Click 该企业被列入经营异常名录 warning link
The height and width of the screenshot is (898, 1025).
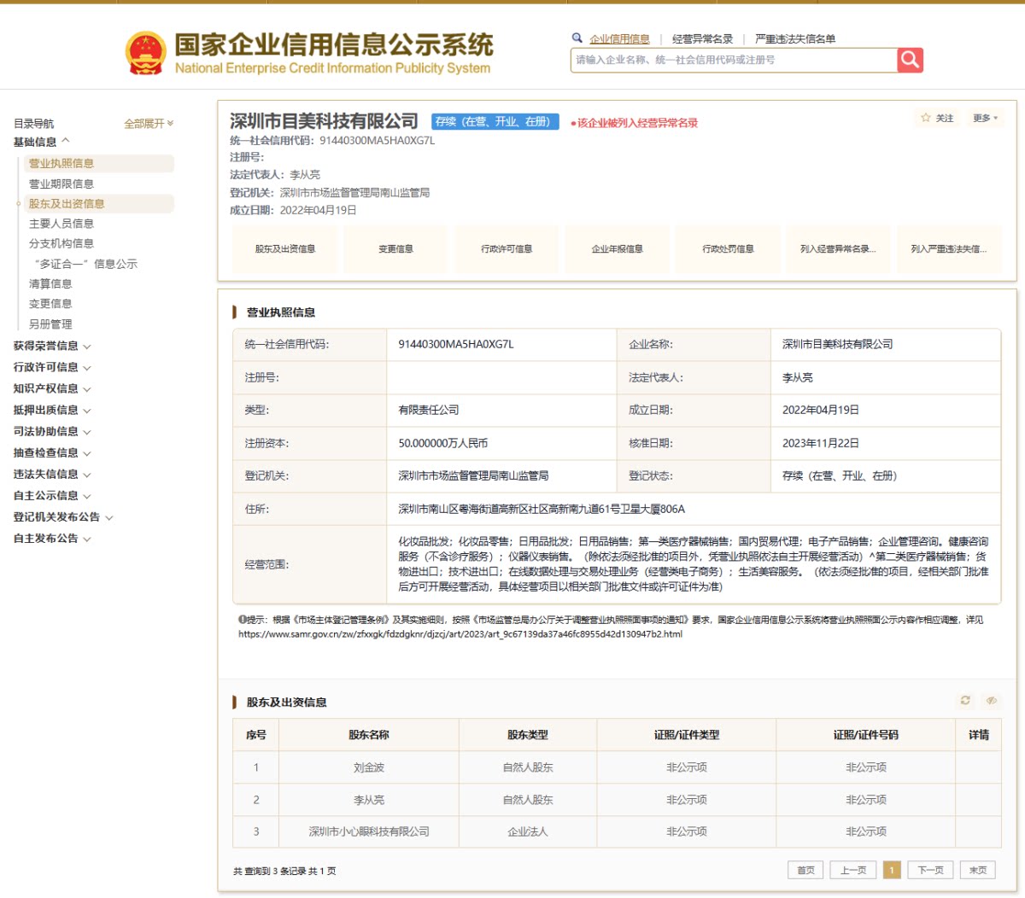[635, 123]
